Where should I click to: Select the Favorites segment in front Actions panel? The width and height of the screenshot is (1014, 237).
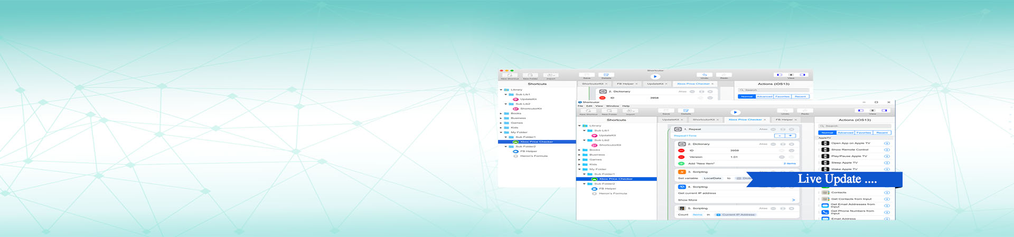point(863,133)
